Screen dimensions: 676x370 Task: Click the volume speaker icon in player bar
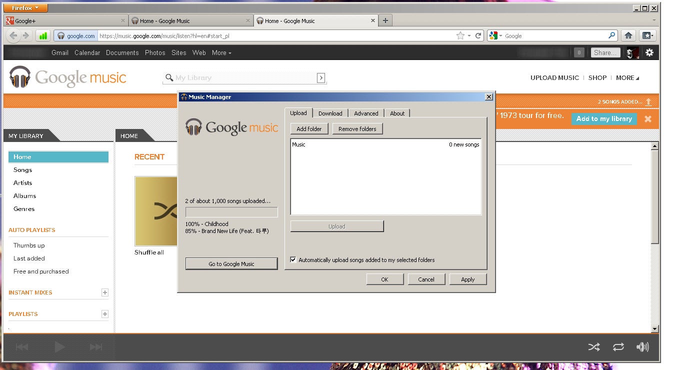642,347
